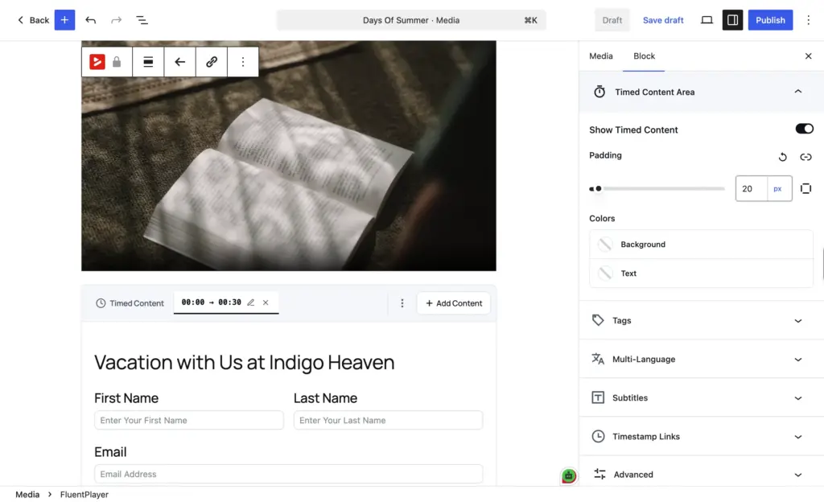Toggle the settings sidebar panel icon
This screenshot has width=824, height=502.
point(732,20)
